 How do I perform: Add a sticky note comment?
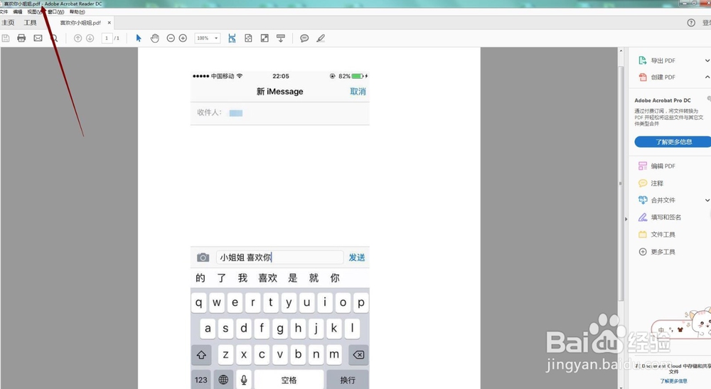tap(304, 38)
